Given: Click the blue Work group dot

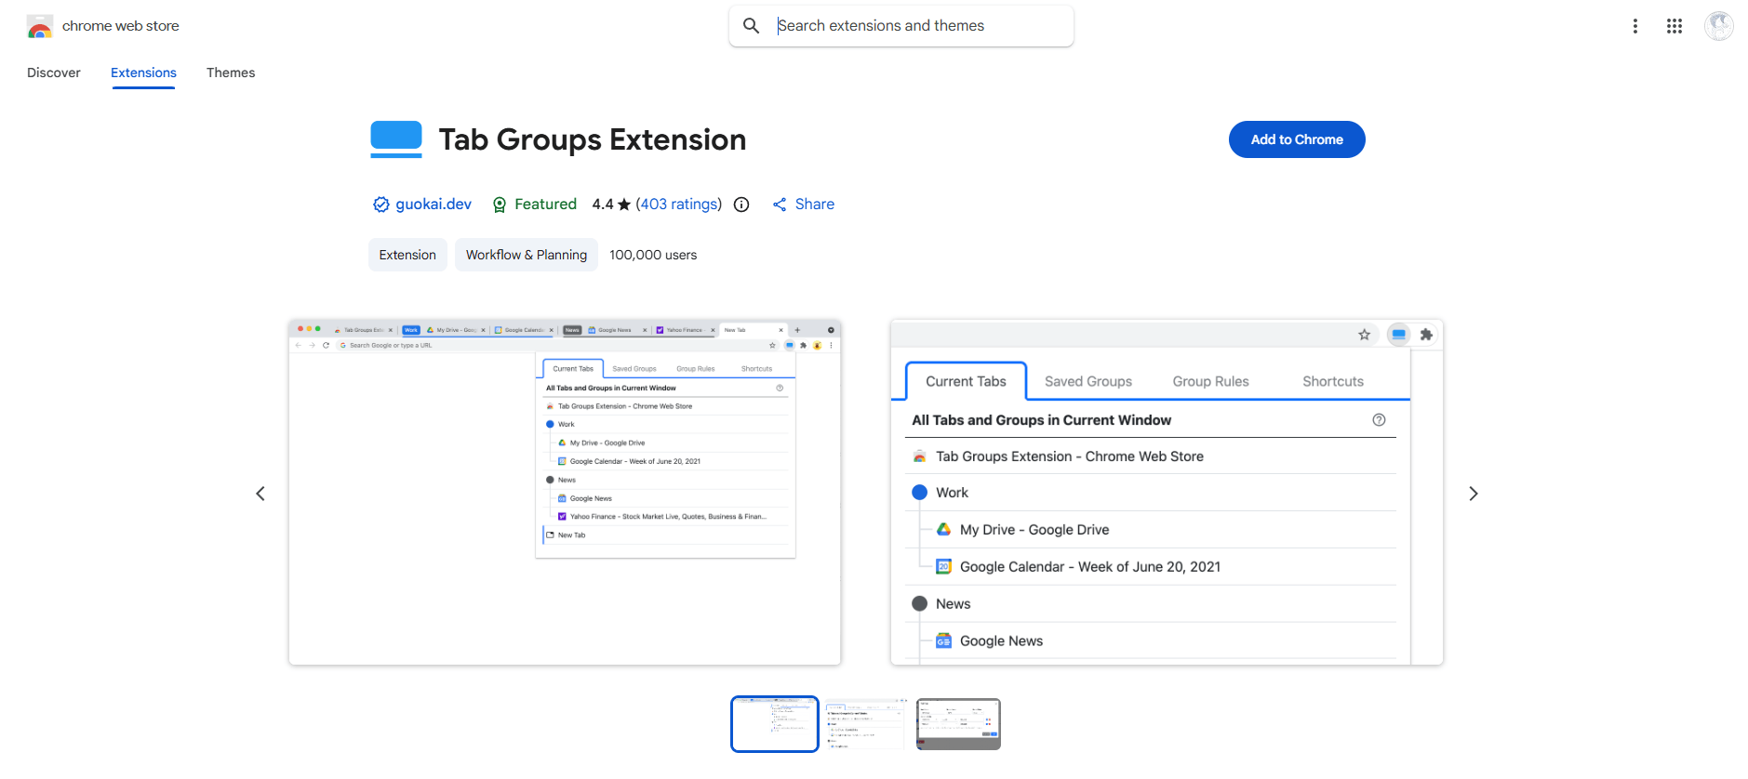Looking at the screenshot, I should [x=920, y=493].
